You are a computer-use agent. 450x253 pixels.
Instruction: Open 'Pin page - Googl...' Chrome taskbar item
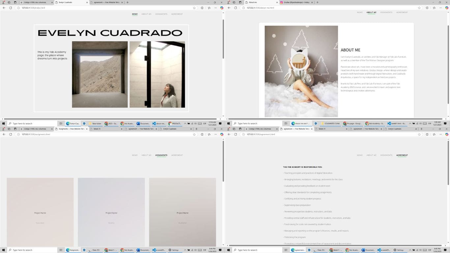(352, 124)
